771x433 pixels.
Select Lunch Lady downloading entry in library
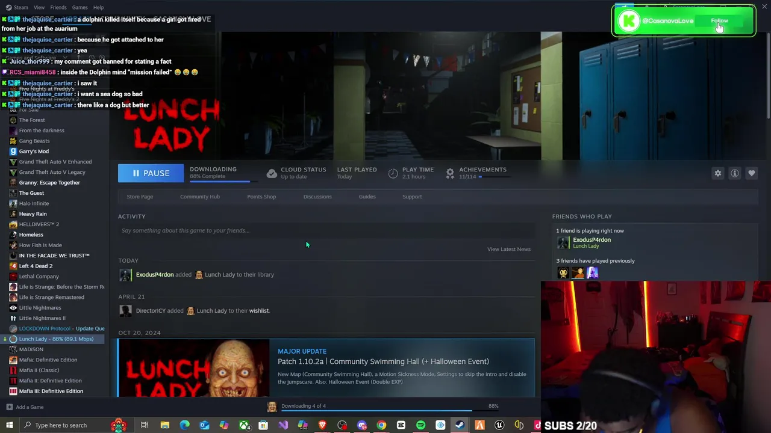pos(56,339)
